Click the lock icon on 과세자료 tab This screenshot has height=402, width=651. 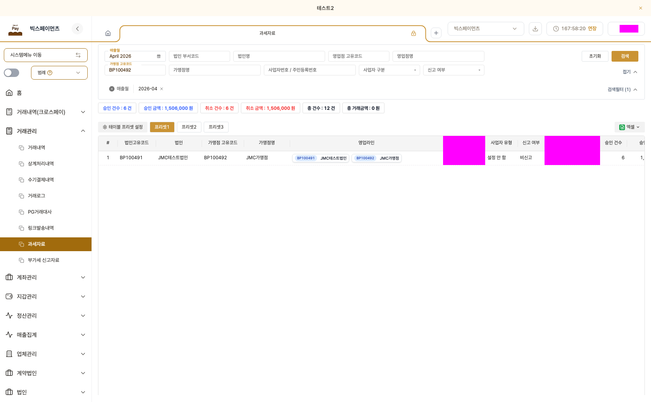(414, 33)
